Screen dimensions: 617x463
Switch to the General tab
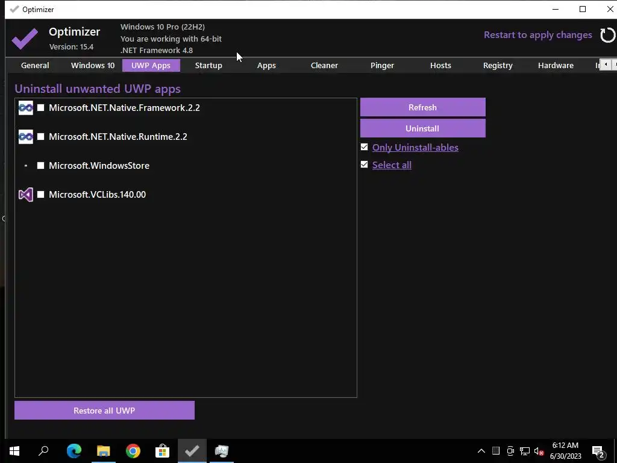point(35,65)
